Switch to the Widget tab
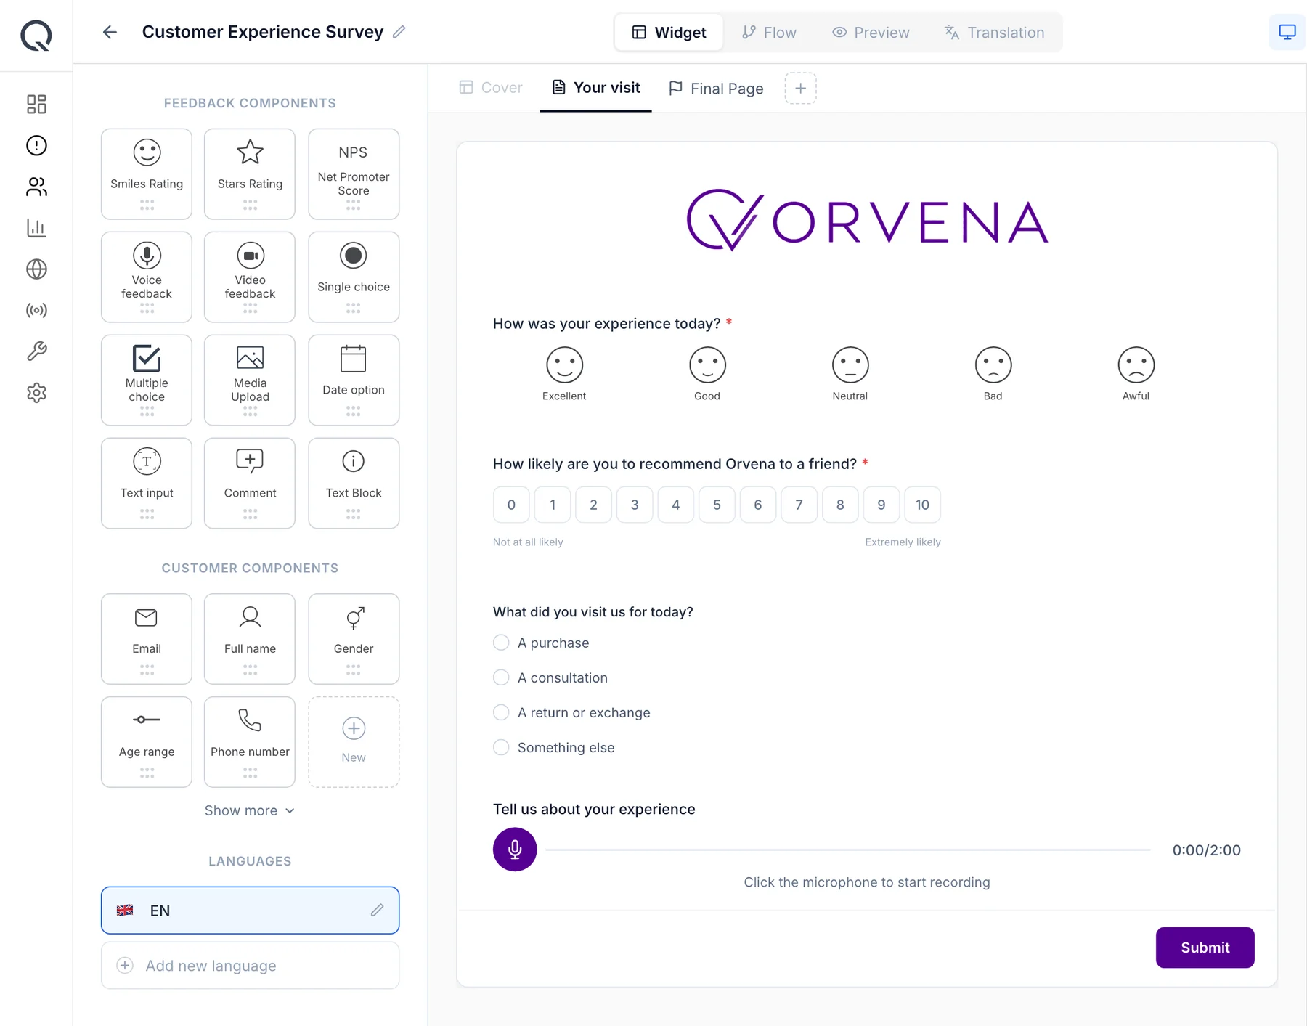Viewport: 1307px width, 1026px height. click(x=669, y=32)
